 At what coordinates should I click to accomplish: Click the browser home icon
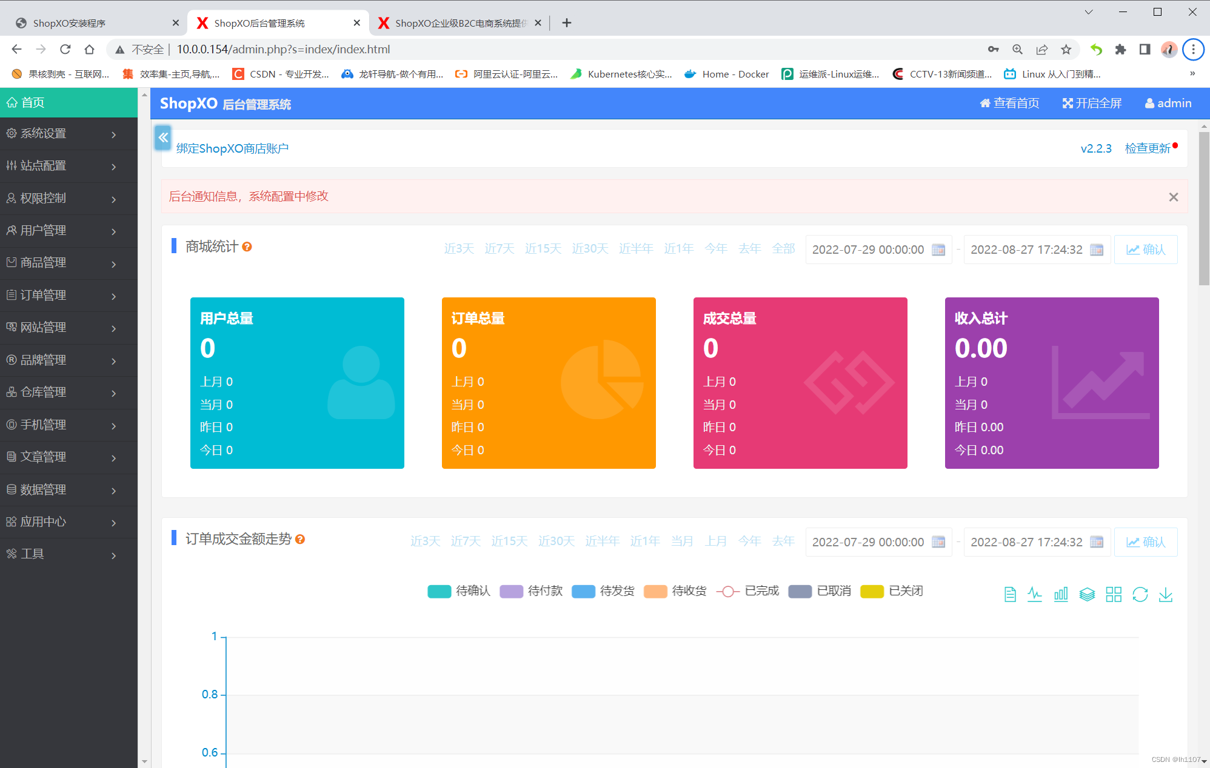90,49
